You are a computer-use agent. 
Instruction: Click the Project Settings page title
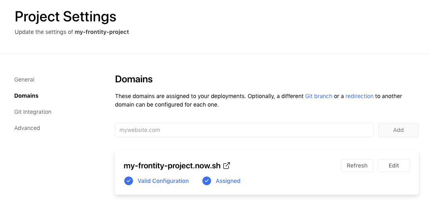click(x=66, y=17)
